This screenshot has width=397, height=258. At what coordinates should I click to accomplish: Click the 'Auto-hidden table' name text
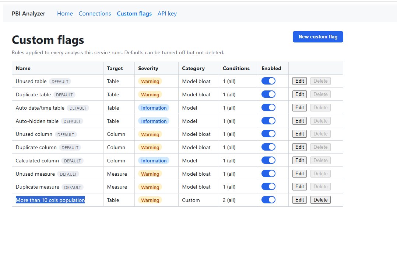point(37,121)
